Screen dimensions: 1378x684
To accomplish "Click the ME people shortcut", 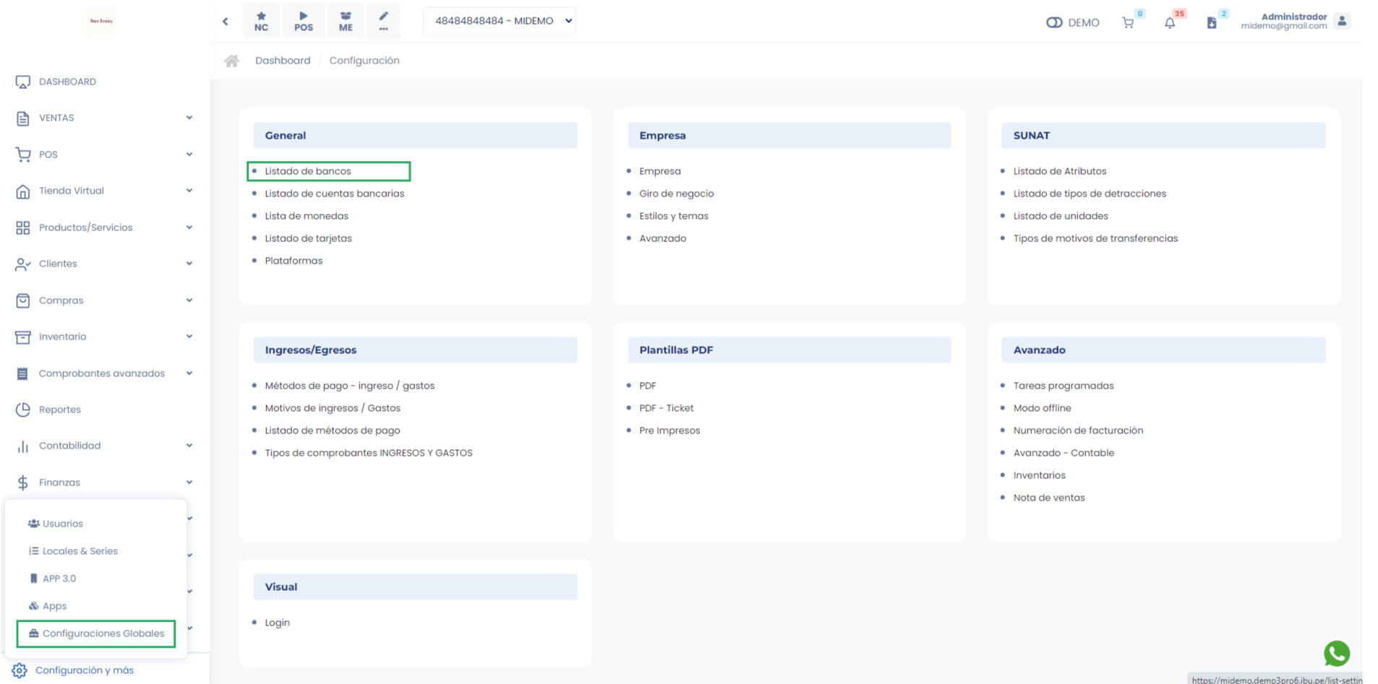I will click(x=346, y=21).
